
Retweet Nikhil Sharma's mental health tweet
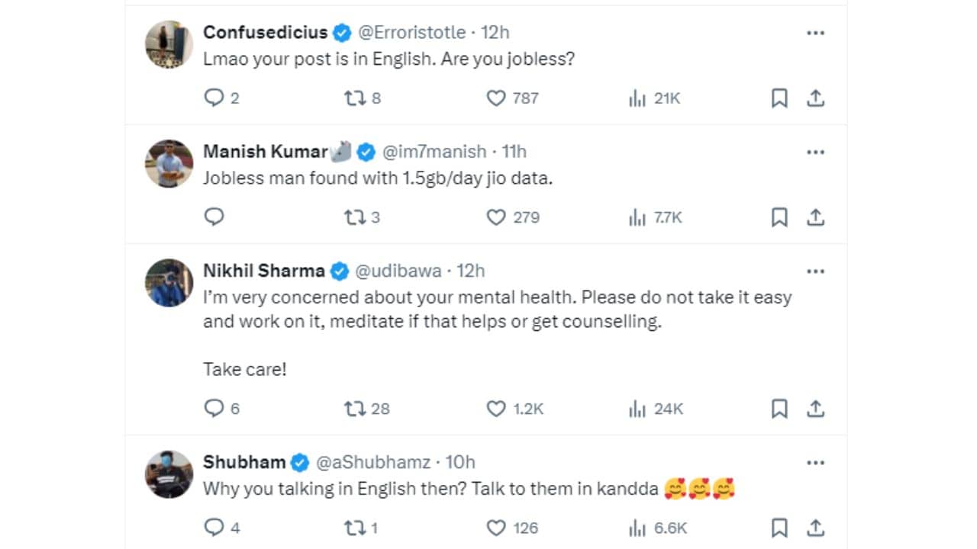point(355,409)
